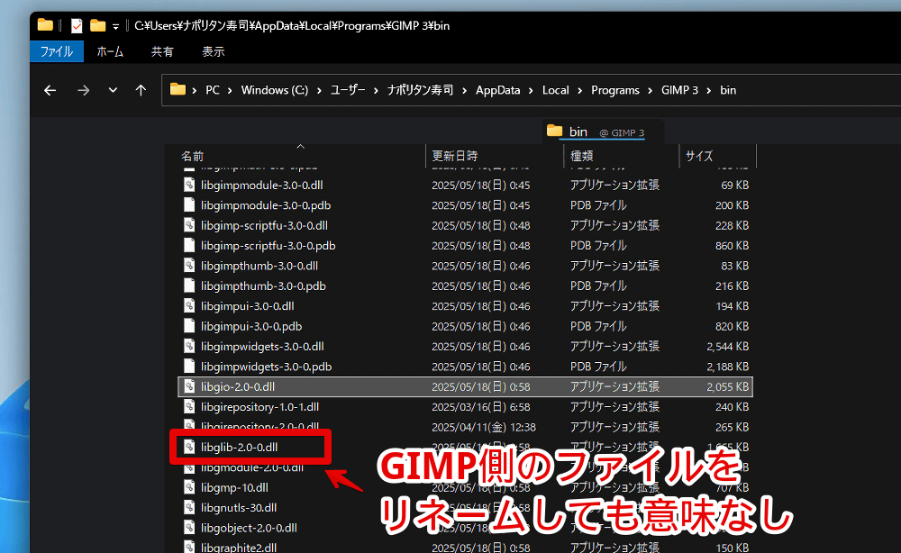Image resolution: width=901 pixels, height=553 pixels.
Task: Open the recent locations dropdown chevron
Action: tap(113, 90)
